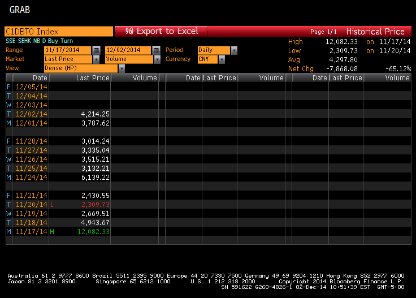This screenshot has height=298, width=416.
Task: Click the last price 3,515.21
Action: [96, 159]
